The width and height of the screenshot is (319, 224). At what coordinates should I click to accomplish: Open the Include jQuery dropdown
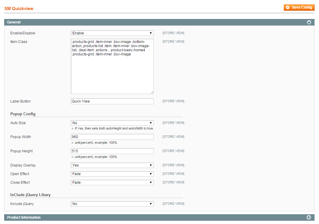click(112, 204)
